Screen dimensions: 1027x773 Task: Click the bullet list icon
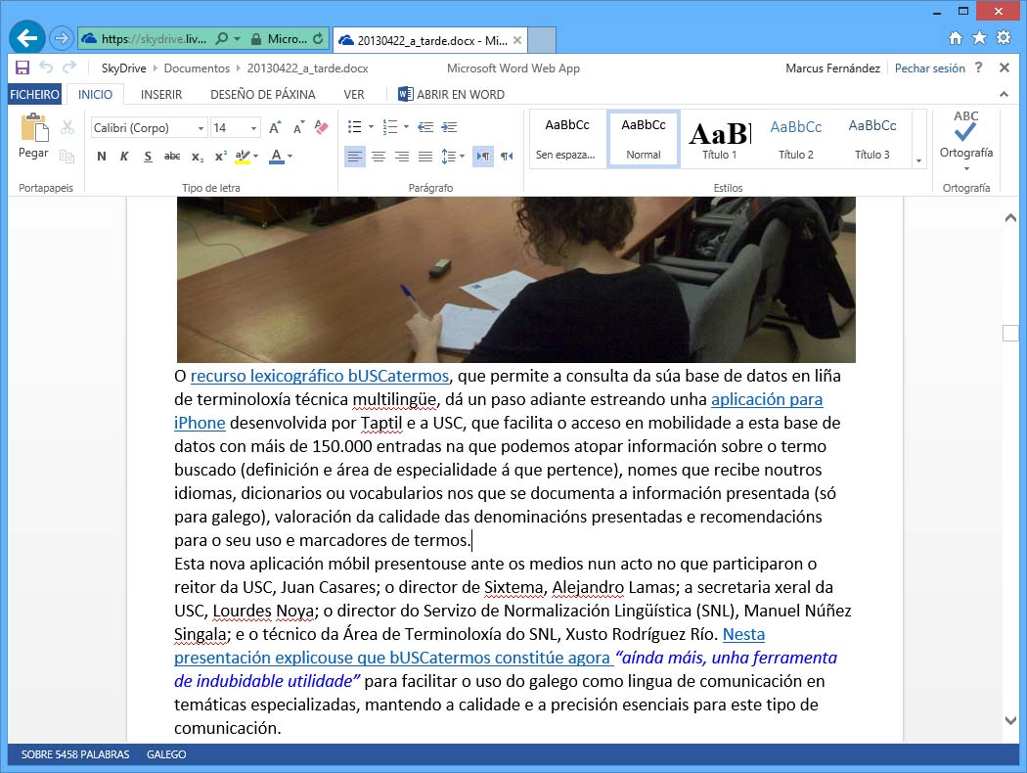[354, 127]
